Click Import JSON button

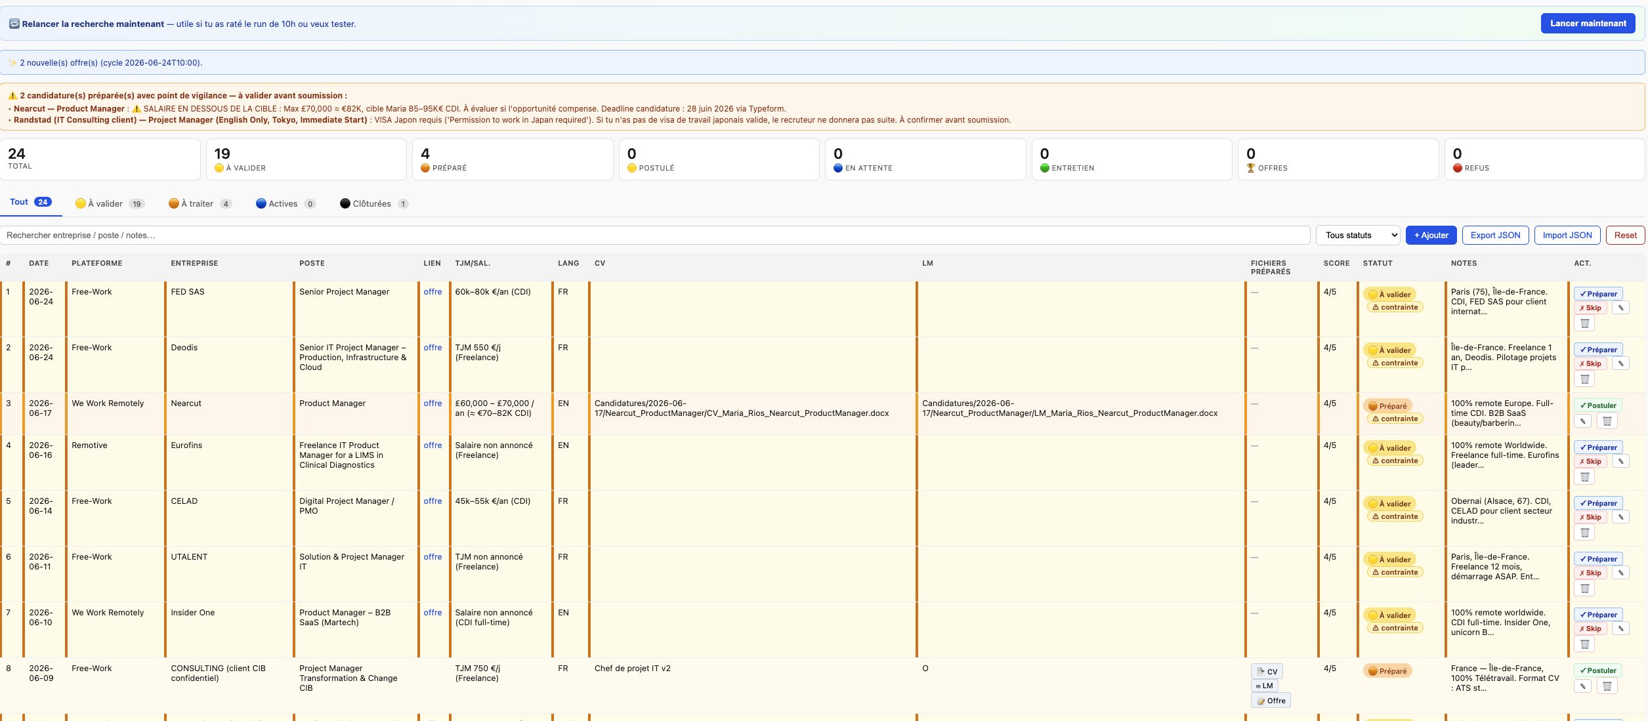pos(1567,236)
